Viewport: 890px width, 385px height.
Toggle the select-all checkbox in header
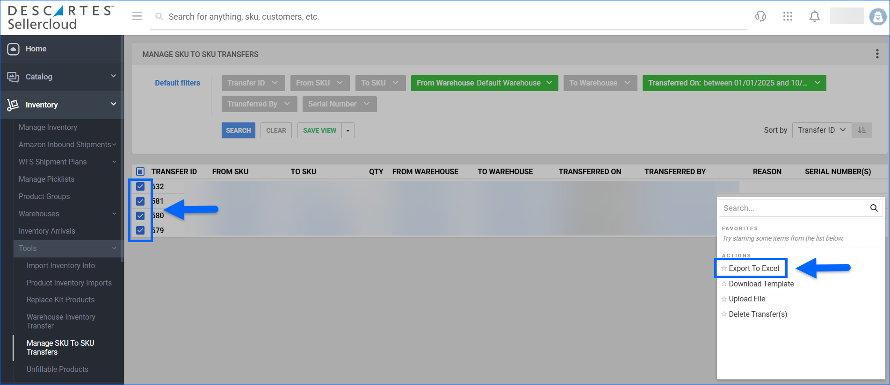140,171
